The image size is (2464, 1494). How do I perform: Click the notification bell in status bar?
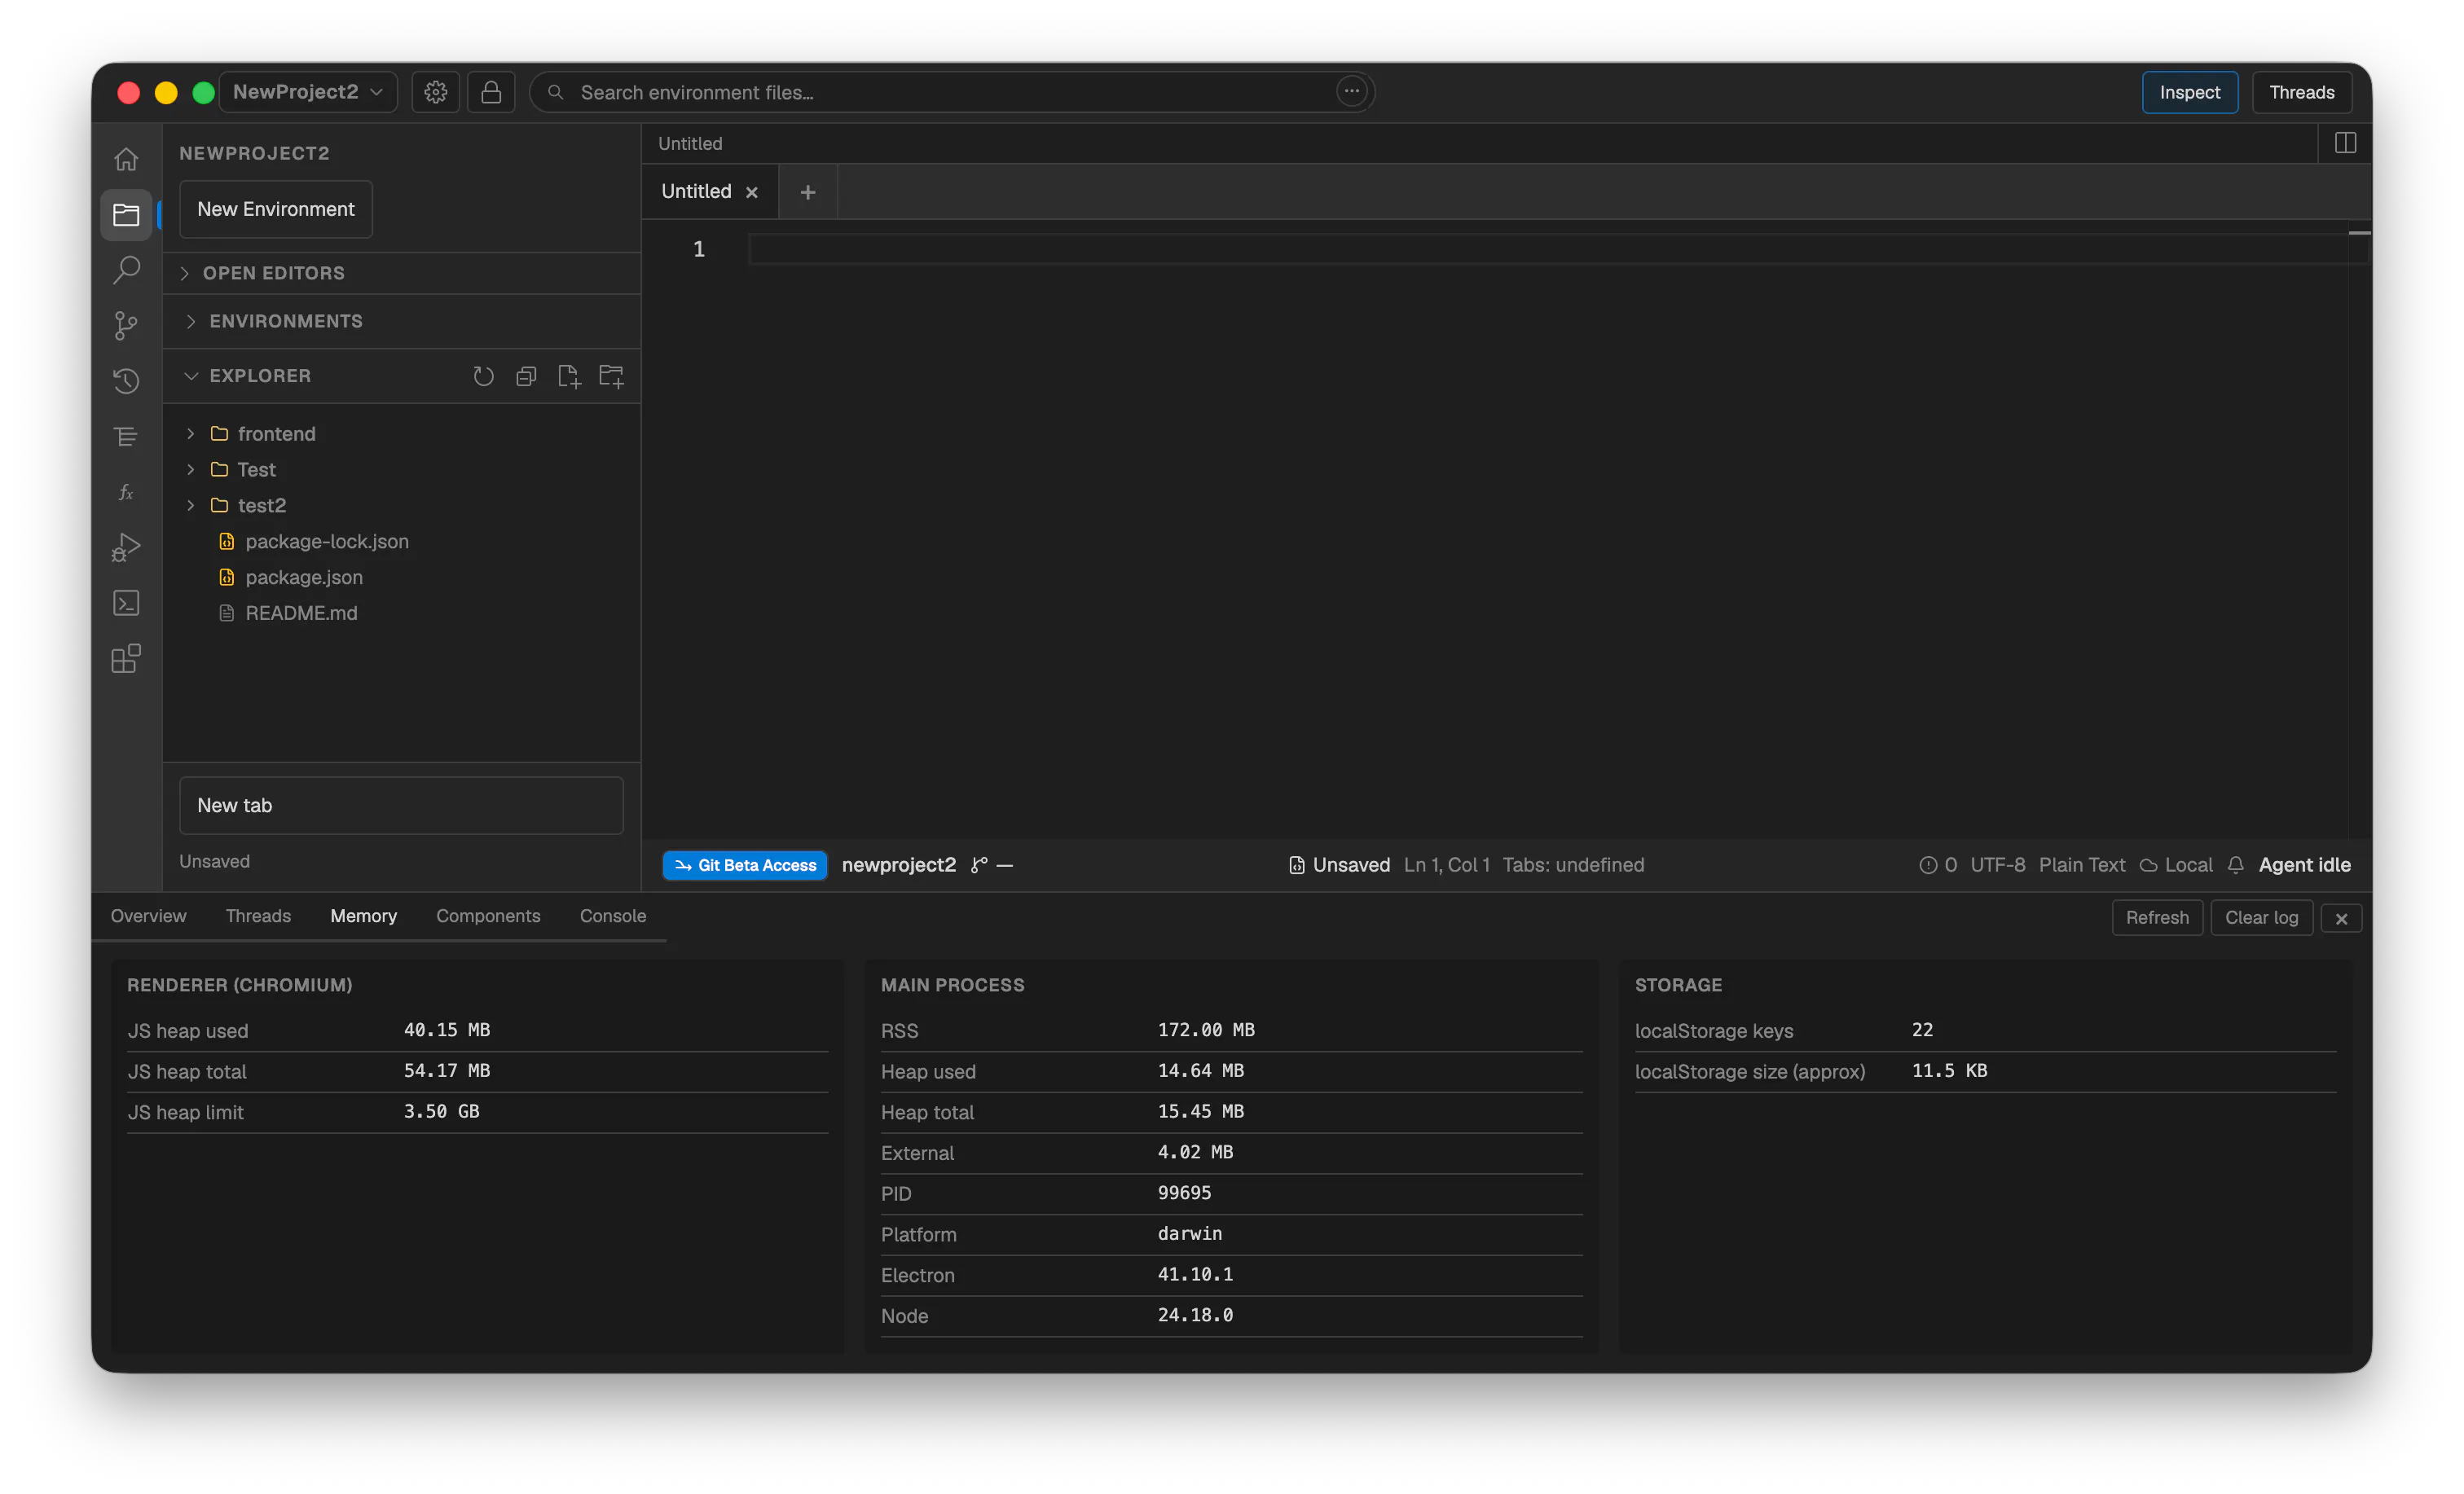(x=2236, y=865)
